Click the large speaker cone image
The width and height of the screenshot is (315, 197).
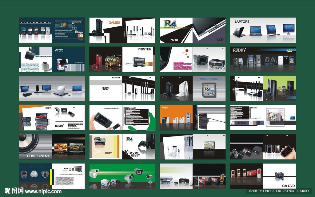pyautogui.click(x=29, y=144)
